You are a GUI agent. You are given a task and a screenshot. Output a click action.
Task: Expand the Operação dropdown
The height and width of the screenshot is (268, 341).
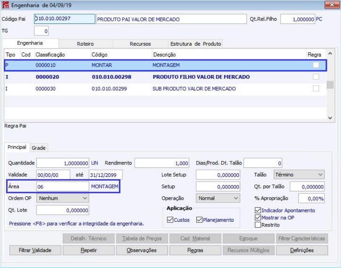[218, 198]
